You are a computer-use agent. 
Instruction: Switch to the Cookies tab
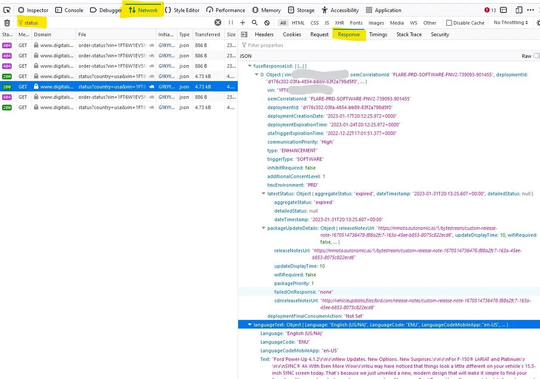pyautogui.click(x=292, y=34)
